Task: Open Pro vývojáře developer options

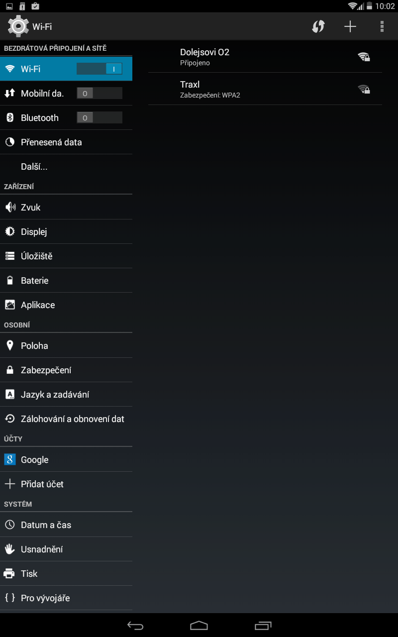Action: (x=66, y=598)
